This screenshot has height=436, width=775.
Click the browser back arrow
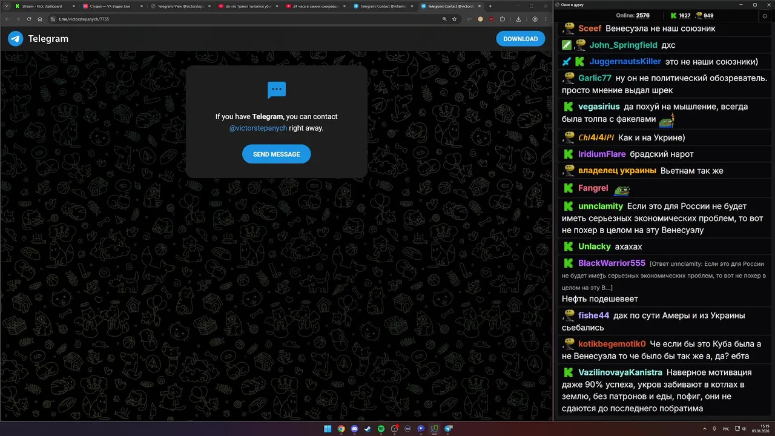pos(7,19)
